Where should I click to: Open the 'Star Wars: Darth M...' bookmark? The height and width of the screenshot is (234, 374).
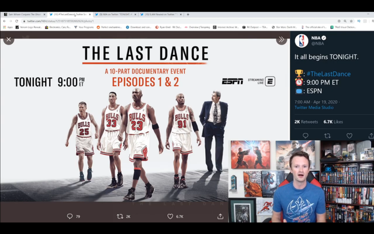click(x=285, y=27)
